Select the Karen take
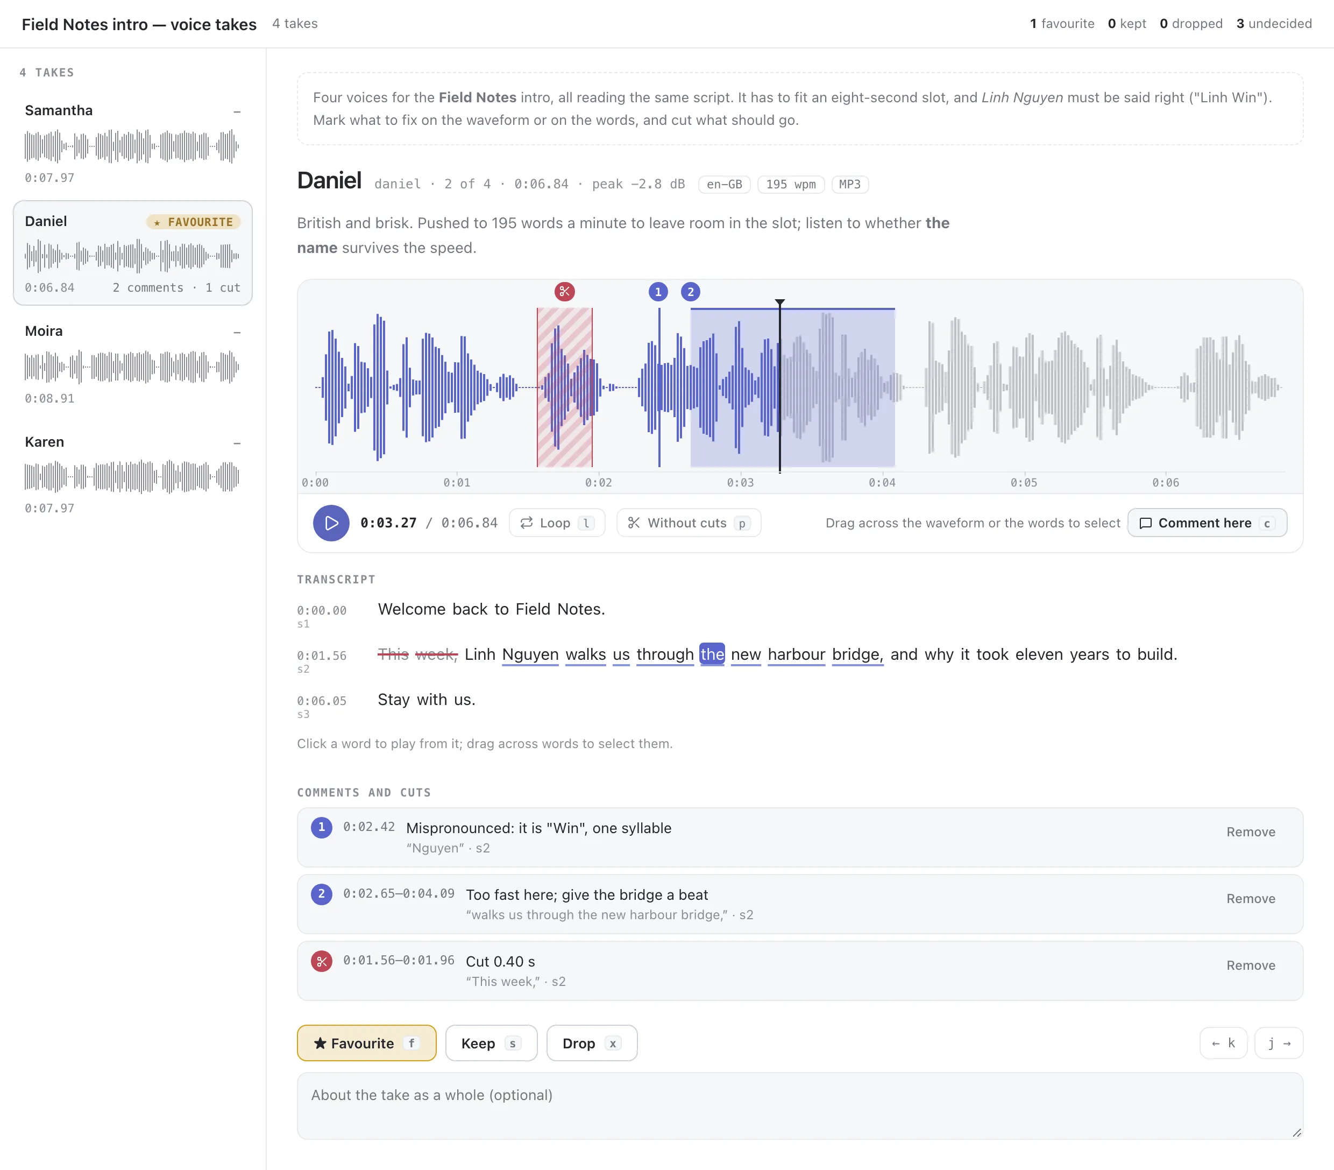This screenshot has width=1334, height=1170. pyautogui.click(x=132, y=474)
